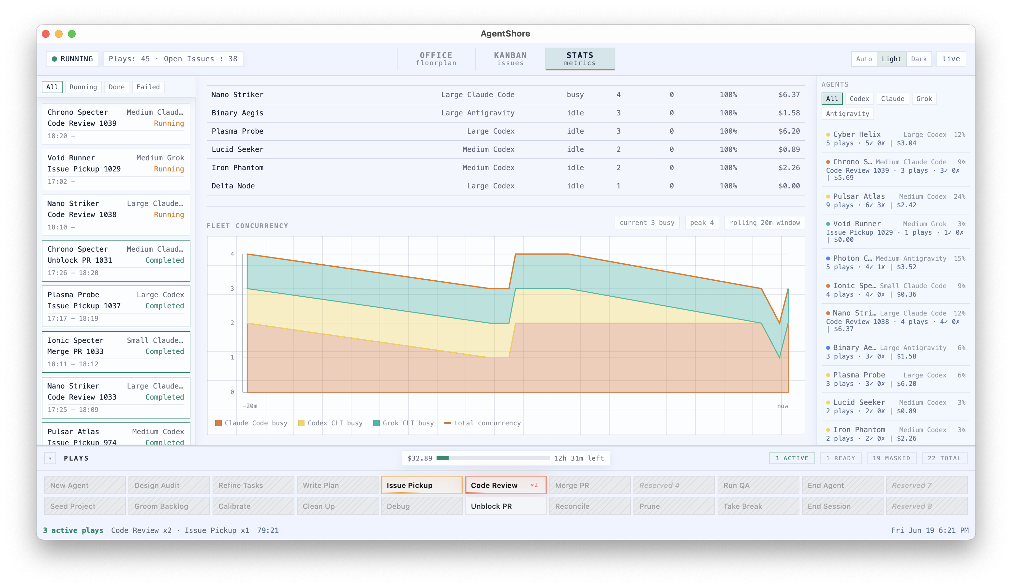This screenshot has height=588, width=1012.
Task: Select the Unblock PR play
Action: point(506,506)
